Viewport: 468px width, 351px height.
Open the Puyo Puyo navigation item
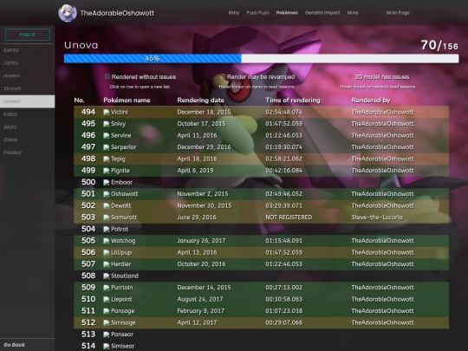click(x=258, y=13)
